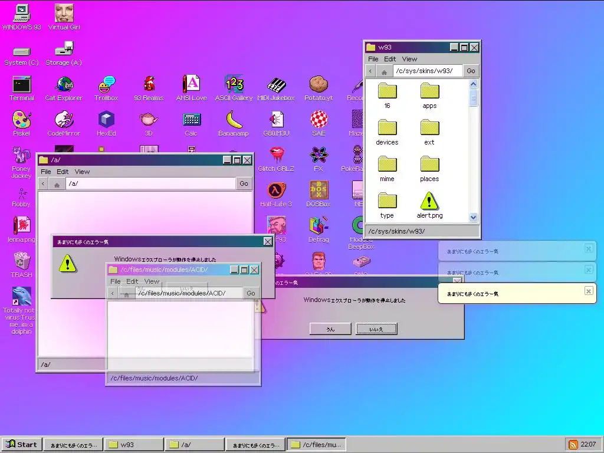Launch HexEd cube icon
Screen dimensions: 604x453
(x=106, y=124)
